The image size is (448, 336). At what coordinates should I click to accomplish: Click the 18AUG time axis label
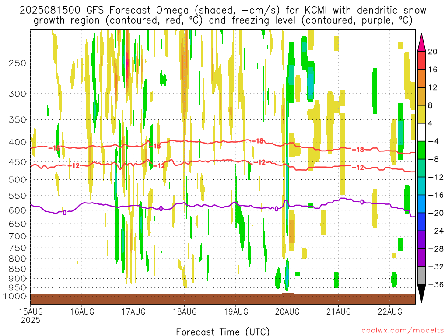point(185,311)
